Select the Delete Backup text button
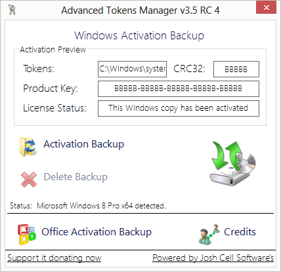Viewport: 281px width, 272px height. [76, 177]
